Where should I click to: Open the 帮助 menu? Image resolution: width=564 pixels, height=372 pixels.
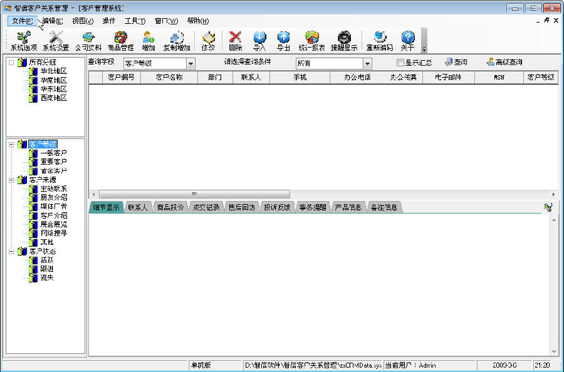[198, 21]
